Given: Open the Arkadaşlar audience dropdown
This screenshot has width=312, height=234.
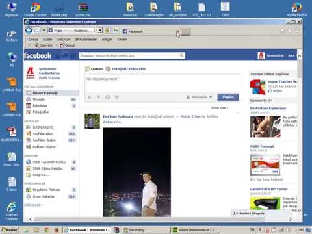Looking at the screenshot, I should [200, 97].
